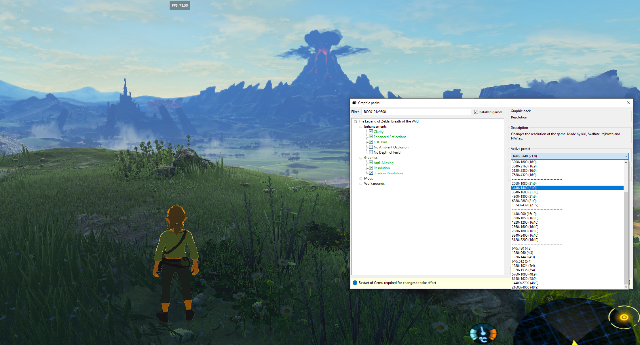This screenshot has height=345, width=640.
Task: Choose 3840x2160 (16:9) preset
Action: (524, 166)
